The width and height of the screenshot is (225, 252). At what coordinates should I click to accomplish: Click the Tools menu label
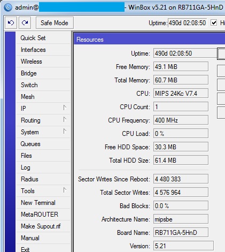pyautogui.click(x=28, y=191)
